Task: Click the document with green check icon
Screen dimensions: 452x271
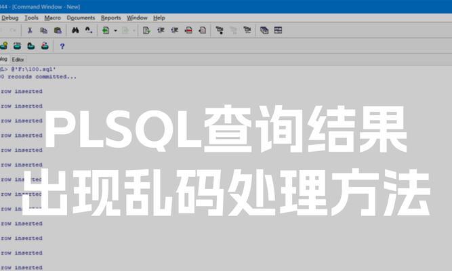Action: click(x=146, y=30)
